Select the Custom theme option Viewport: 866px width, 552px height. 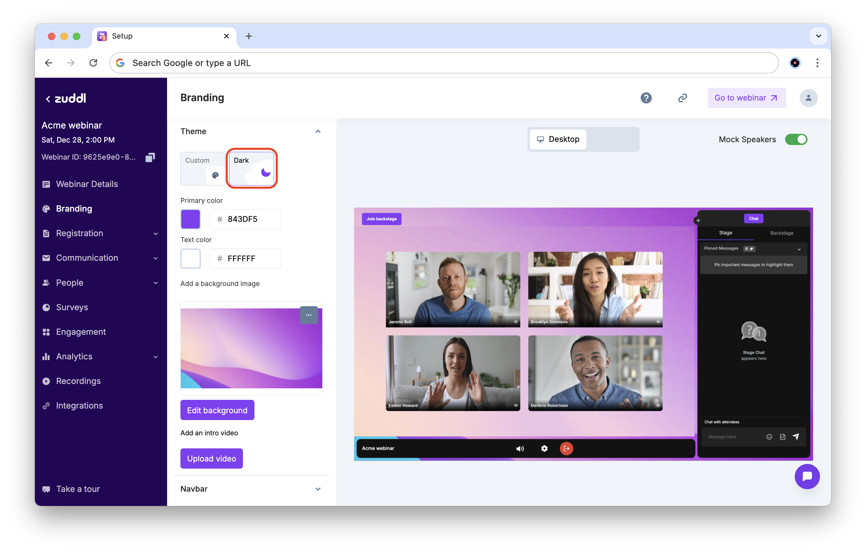click(203, 168)
